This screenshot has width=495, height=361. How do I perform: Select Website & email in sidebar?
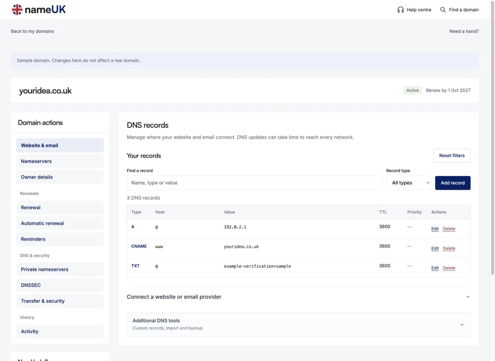[60, 145]
